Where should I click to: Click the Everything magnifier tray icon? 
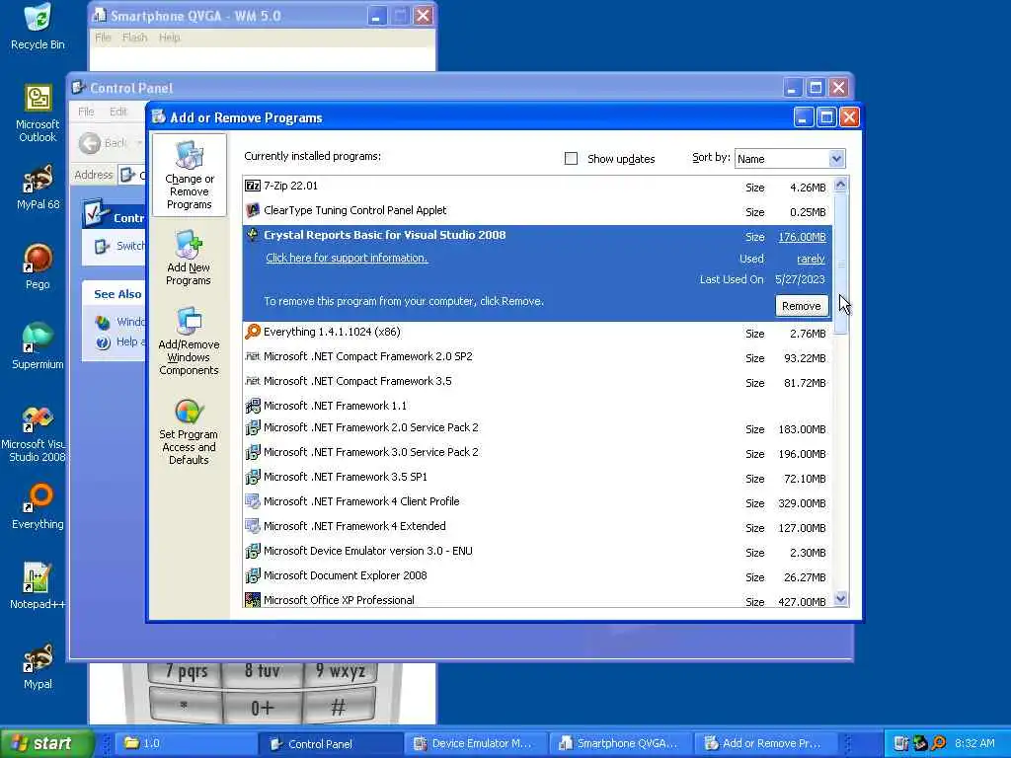(x=939, y=743)
